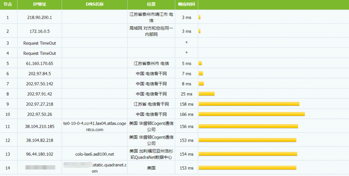Select IP address 202.97.91.42

point(40,94)
